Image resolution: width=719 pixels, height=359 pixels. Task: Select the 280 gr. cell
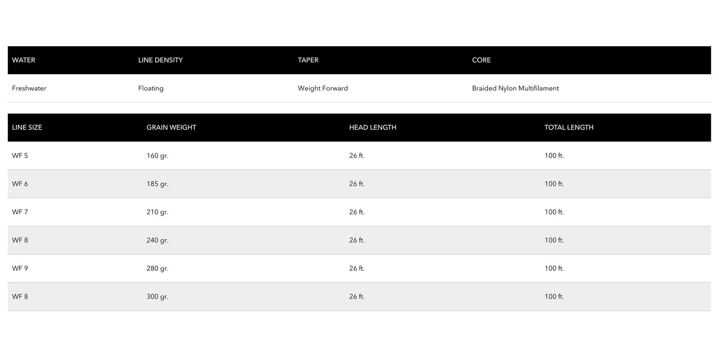157,268
